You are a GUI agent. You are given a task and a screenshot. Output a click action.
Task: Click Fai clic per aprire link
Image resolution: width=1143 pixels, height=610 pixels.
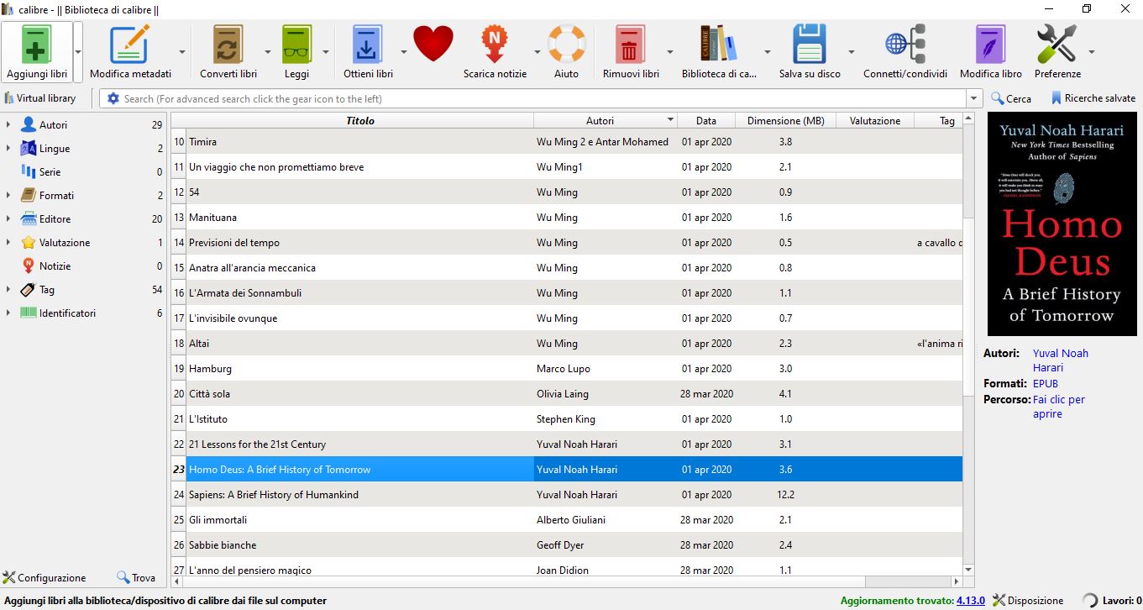pos(1058,407)
